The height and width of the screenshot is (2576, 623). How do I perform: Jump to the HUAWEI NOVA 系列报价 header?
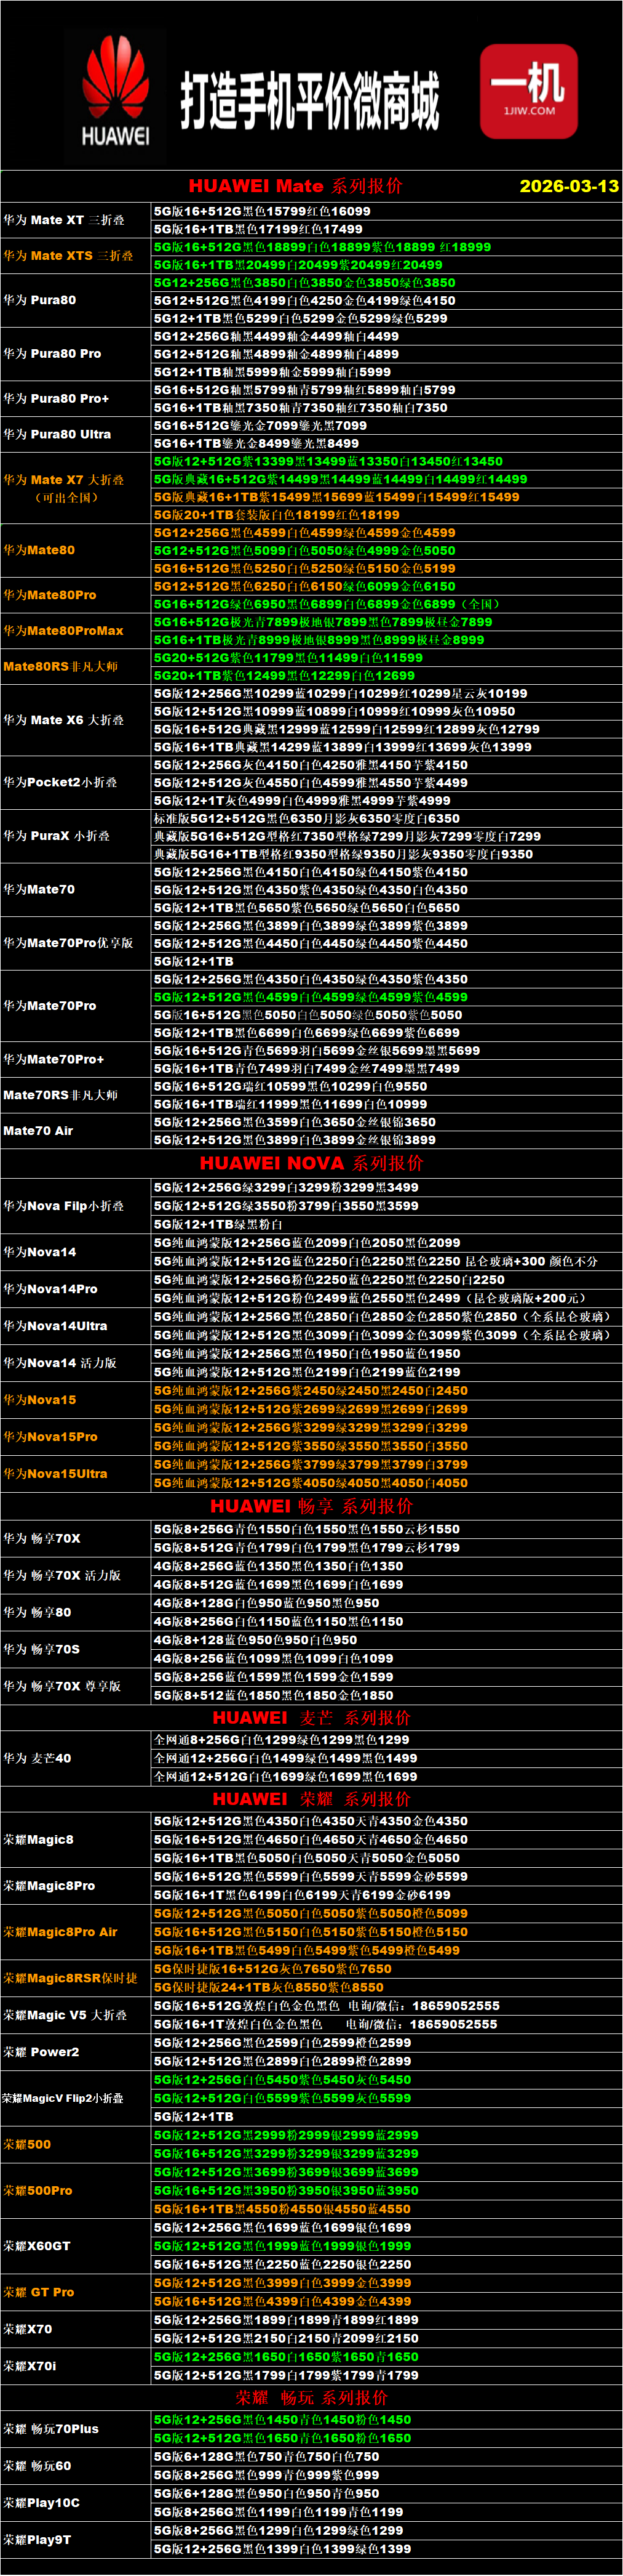311,1163
